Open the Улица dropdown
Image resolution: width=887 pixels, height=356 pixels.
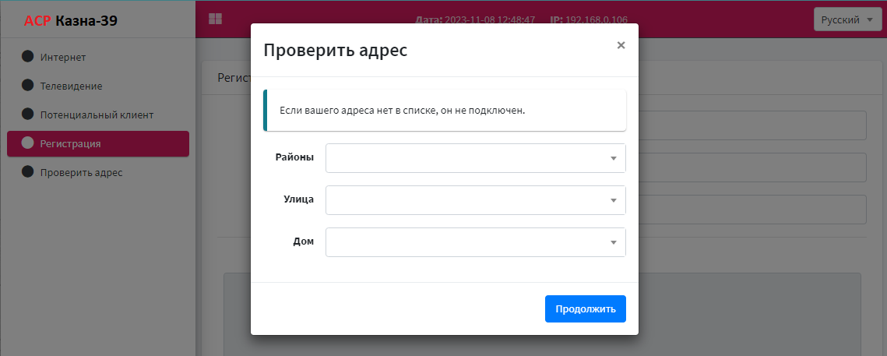point(475,200)
